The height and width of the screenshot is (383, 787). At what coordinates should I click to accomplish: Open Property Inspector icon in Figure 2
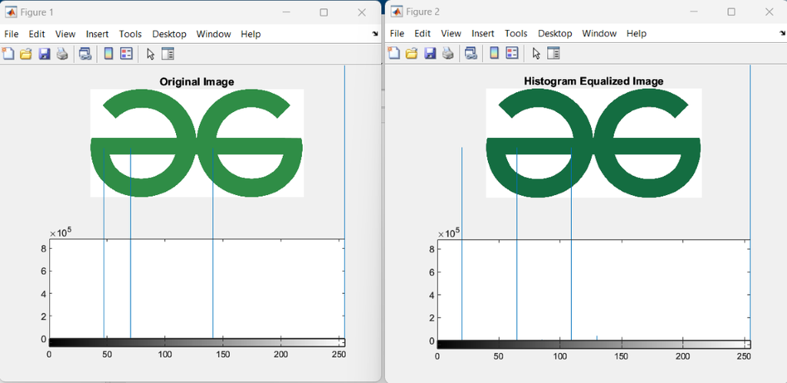(553, 53)
